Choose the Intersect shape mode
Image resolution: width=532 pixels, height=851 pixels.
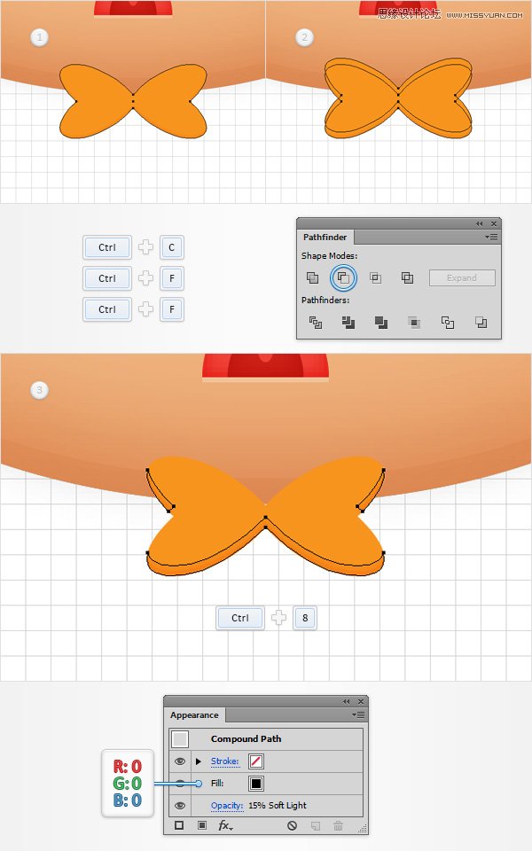[x=375, y=277]
